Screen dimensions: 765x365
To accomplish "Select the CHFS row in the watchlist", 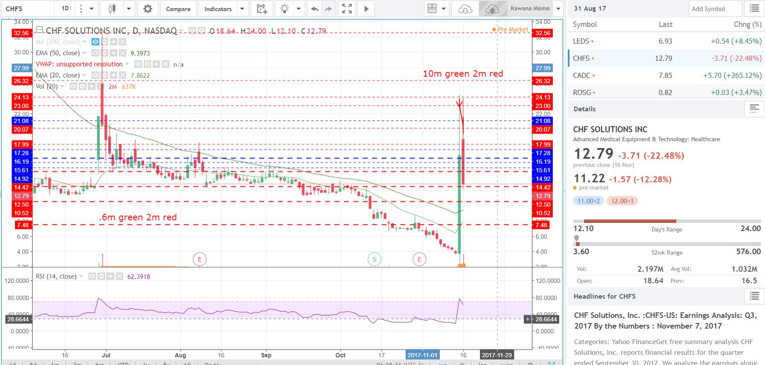I will pos(667,58).
